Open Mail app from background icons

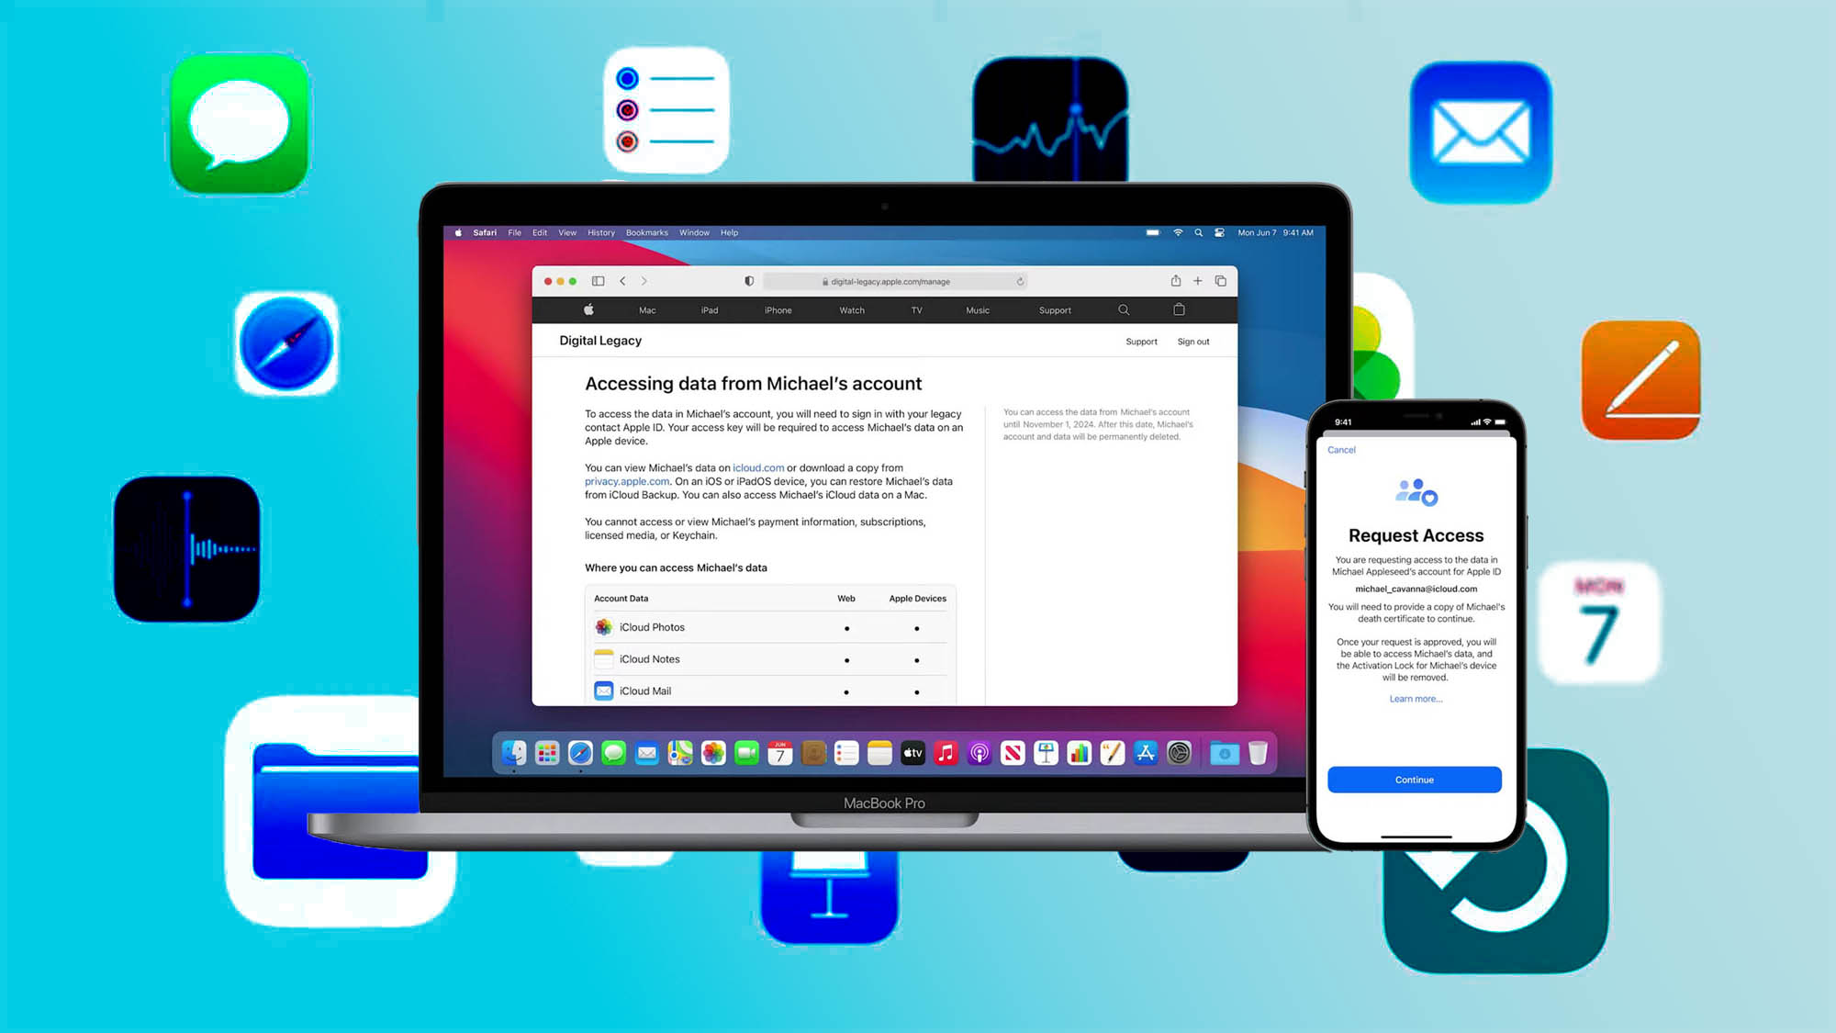[1483, 121]
